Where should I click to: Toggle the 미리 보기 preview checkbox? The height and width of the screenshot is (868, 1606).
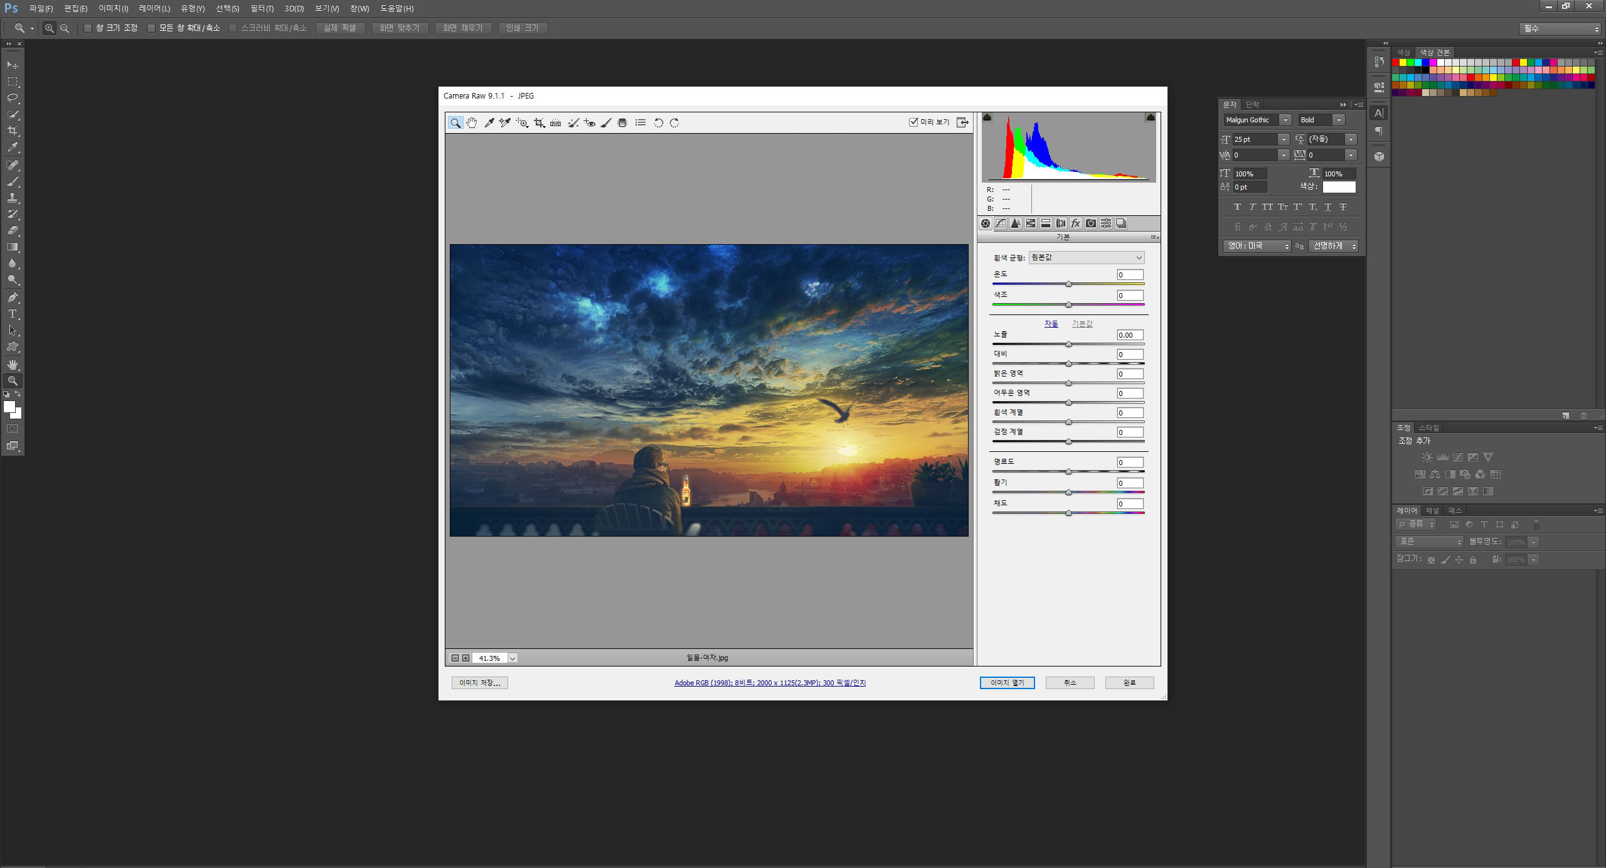pos(913,122)
